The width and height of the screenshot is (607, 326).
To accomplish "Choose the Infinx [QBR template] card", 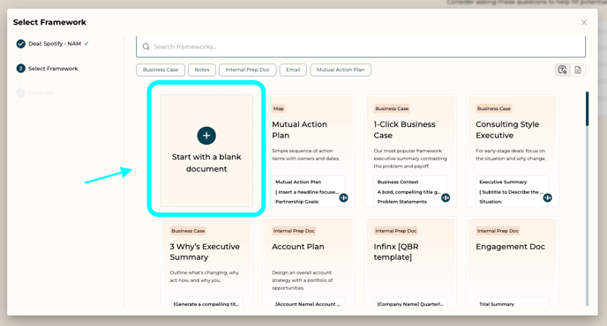I will (410, 262).
